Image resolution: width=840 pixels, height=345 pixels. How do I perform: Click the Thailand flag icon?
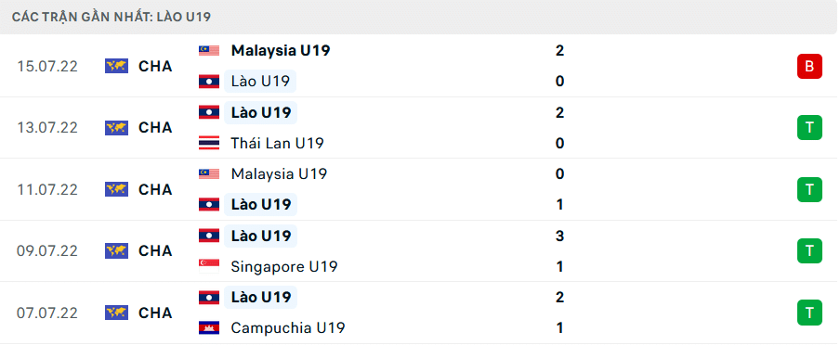(x=209, y=144)
